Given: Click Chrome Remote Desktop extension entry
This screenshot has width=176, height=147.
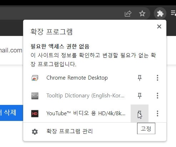Looking at the screenshot, I should point(77,78).
